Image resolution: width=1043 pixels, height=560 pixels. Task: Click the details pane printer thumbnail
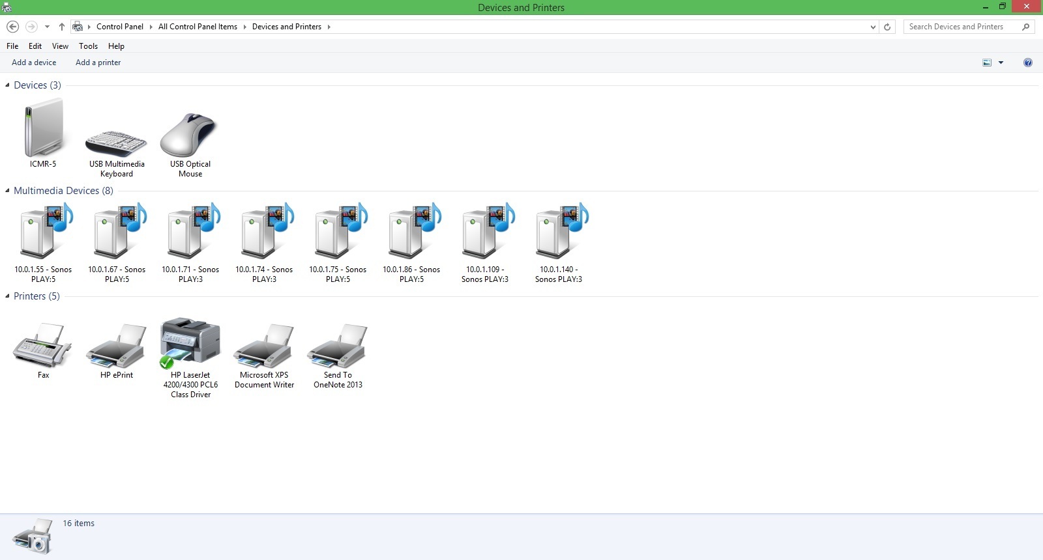point(32,537)
